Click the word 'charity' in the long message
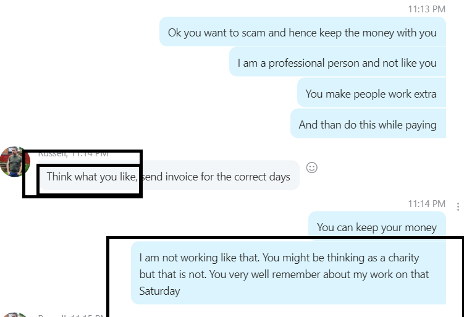Screen dimensions: 464x317 pyautogui.click(x=403, y=258)
